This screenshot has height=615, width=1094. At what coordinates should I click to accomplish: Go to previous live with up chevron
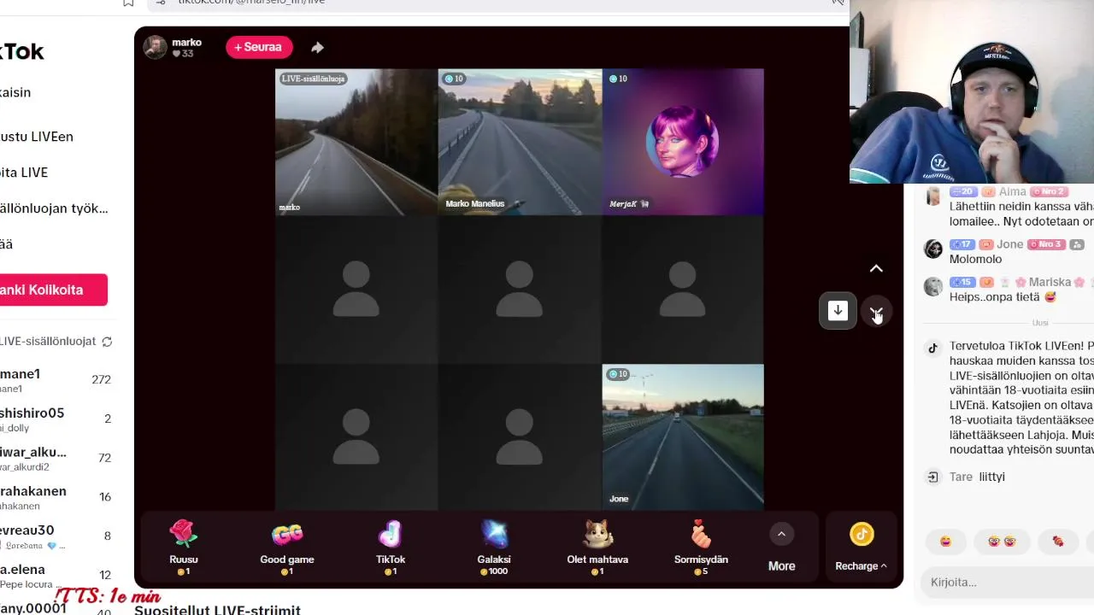(x=876, y=268)
